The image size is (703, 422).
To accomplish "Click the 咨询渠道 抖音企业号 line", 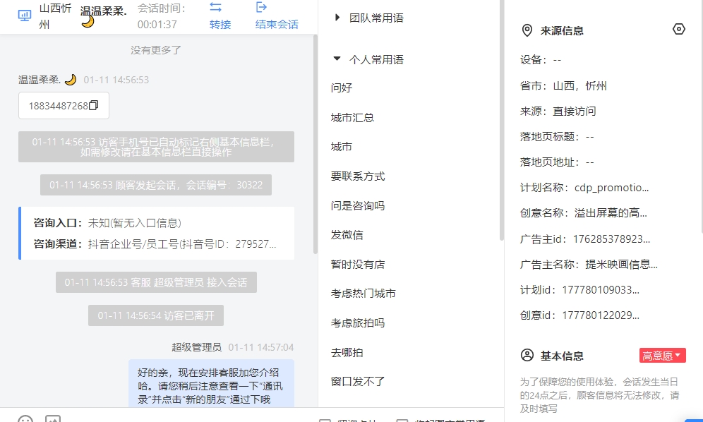I will pyautogui.click(x=155, y=244).
